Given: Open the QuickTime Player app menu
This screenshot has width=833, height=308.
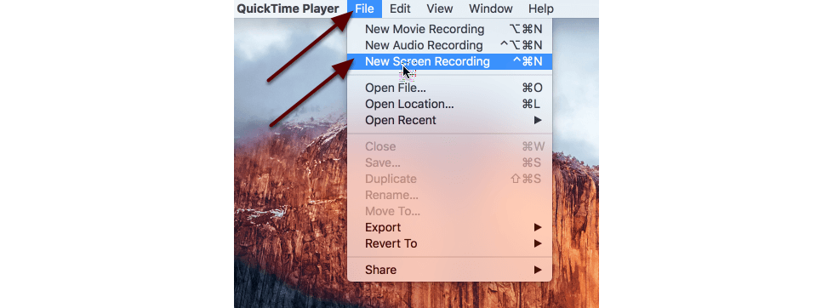Looking at the screenshot, I should click(288, 9).
